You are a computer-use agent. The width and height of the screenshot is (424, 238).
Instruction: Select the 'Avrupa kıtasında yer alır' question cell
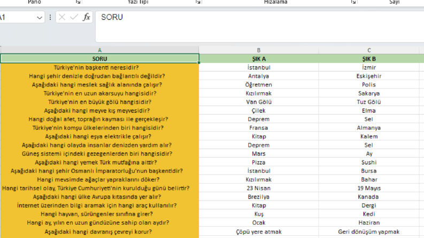(100, 197)
